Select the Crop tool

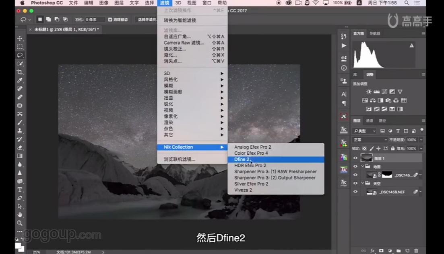(20, 72)
